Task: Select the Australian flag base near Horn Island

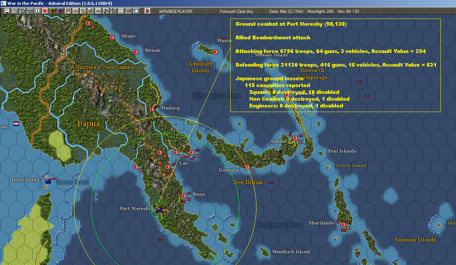Action: pyautogui.click(x=48, y=181)
